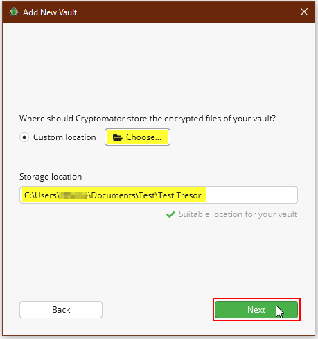Select the Custom location radio button
The width and height of the screenshot is (318, 339).
coord(24,137)
